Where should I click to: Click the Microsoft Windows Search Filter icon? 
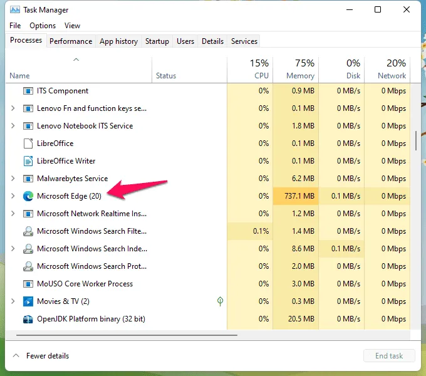[x=28, y=231]
